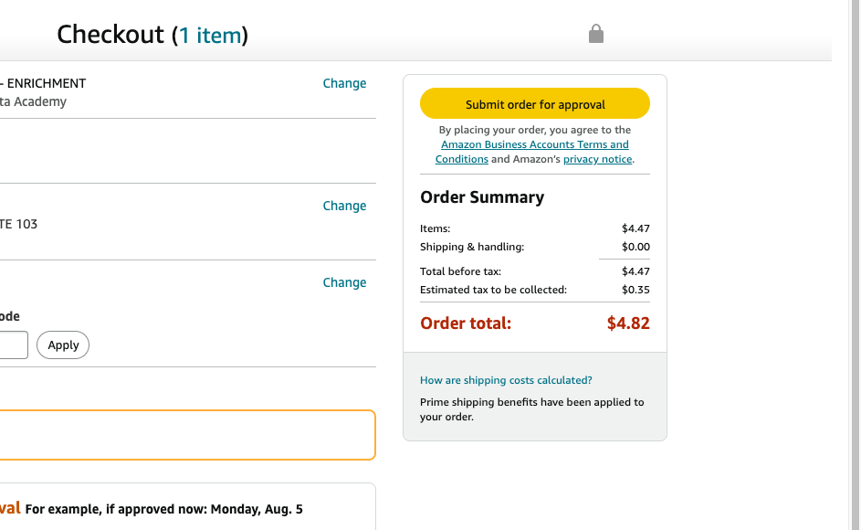The image size is (861, 530).
Task: Click the $4.82 order total amount
Action: (x=628, y=323)
